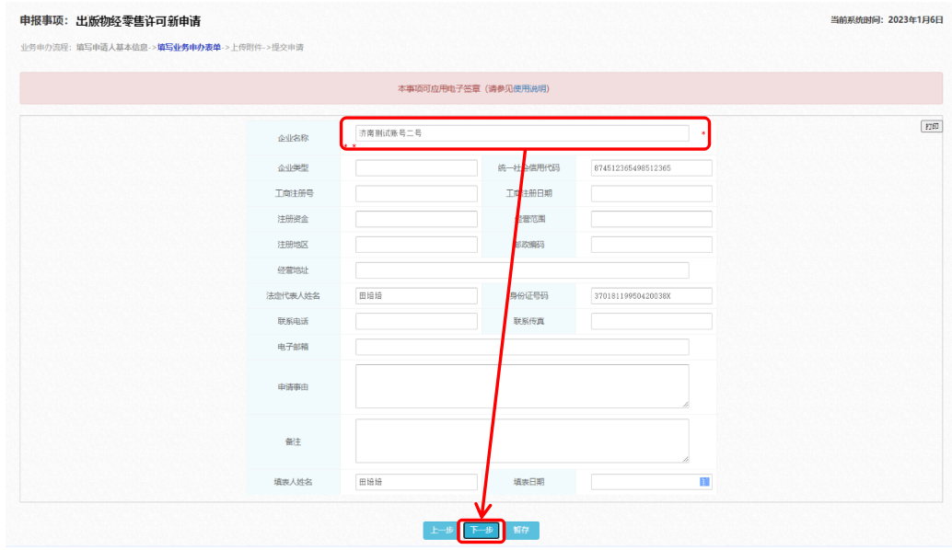Screen dimensions: 952x550
Task: Click inside the 申请事由 text area
Action: point(522,386)
